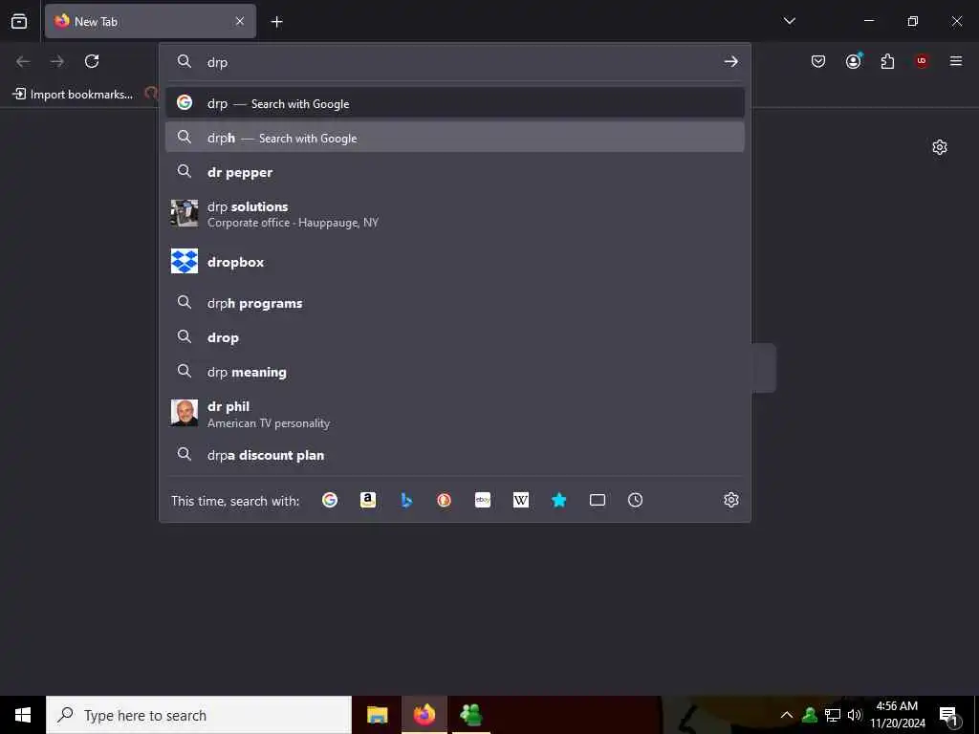Click the drp solutions thumbnail image
The height and width of the screenshot is (734, 979).
185,213
